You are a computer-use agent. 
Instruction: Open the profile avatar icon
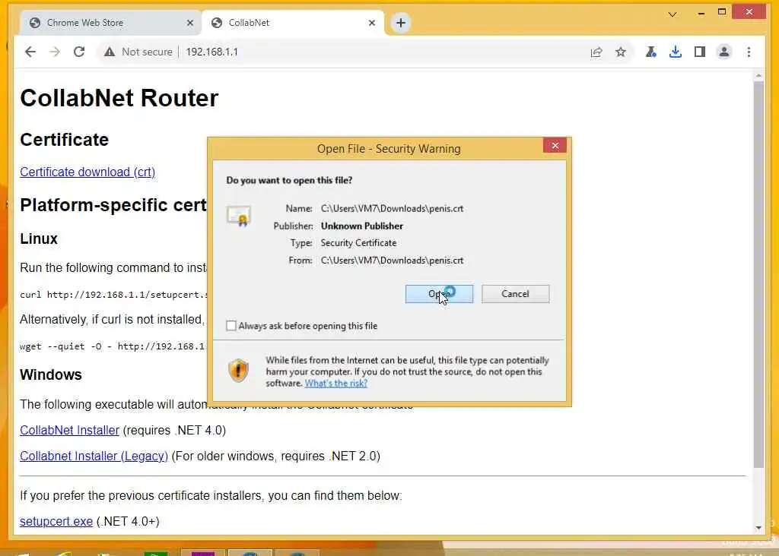pos(724,52)
